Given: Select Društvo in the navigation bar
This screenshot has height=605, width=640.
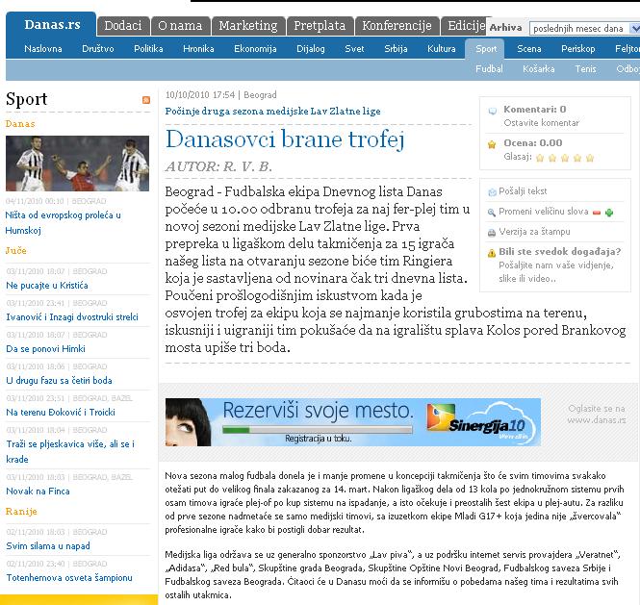Looking at the screenshot, I should (x=98, y=49).
